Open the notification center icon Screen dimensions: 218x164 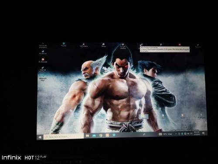203,133
